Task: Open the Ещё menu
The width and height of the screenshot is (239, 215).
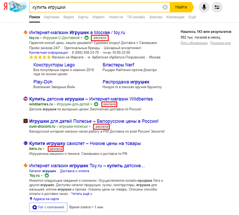Action: click(x=192, y=17)
